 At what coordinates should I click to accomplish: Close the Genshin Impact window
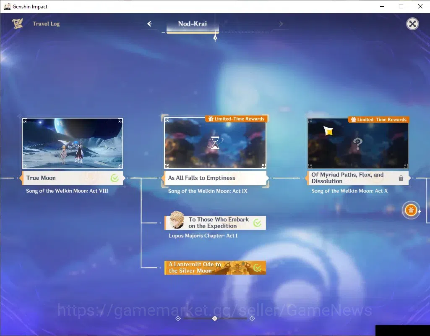point(420,6)
